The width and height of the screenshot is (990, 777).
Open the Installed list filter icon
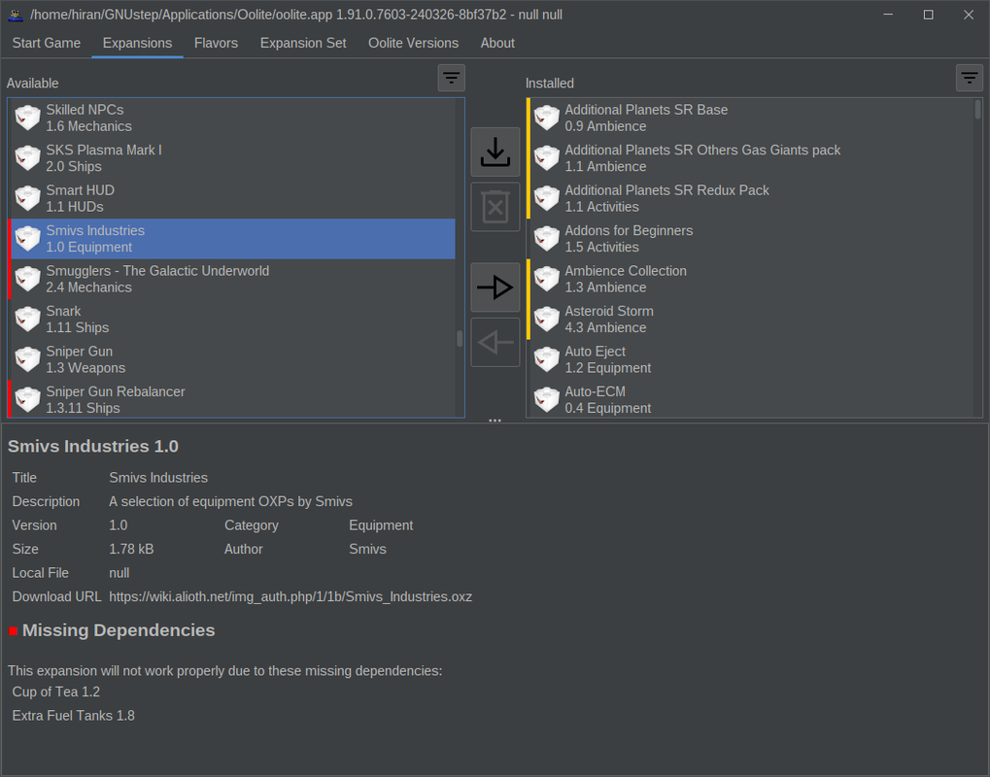pos(970,78)
